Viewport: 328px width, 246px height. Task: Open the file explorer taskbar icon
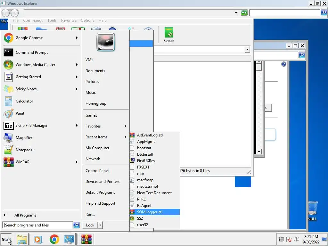[22, 239]
